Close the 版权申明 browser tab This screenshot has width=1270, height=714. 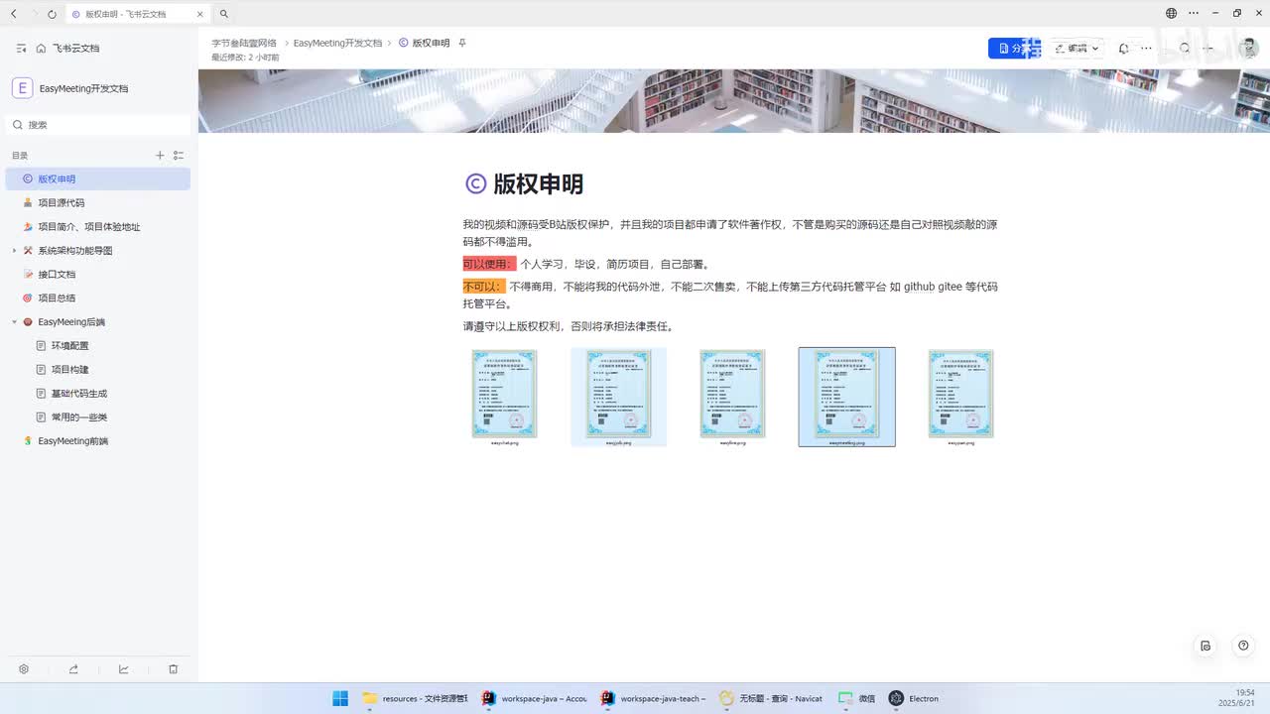pos(198,14)
